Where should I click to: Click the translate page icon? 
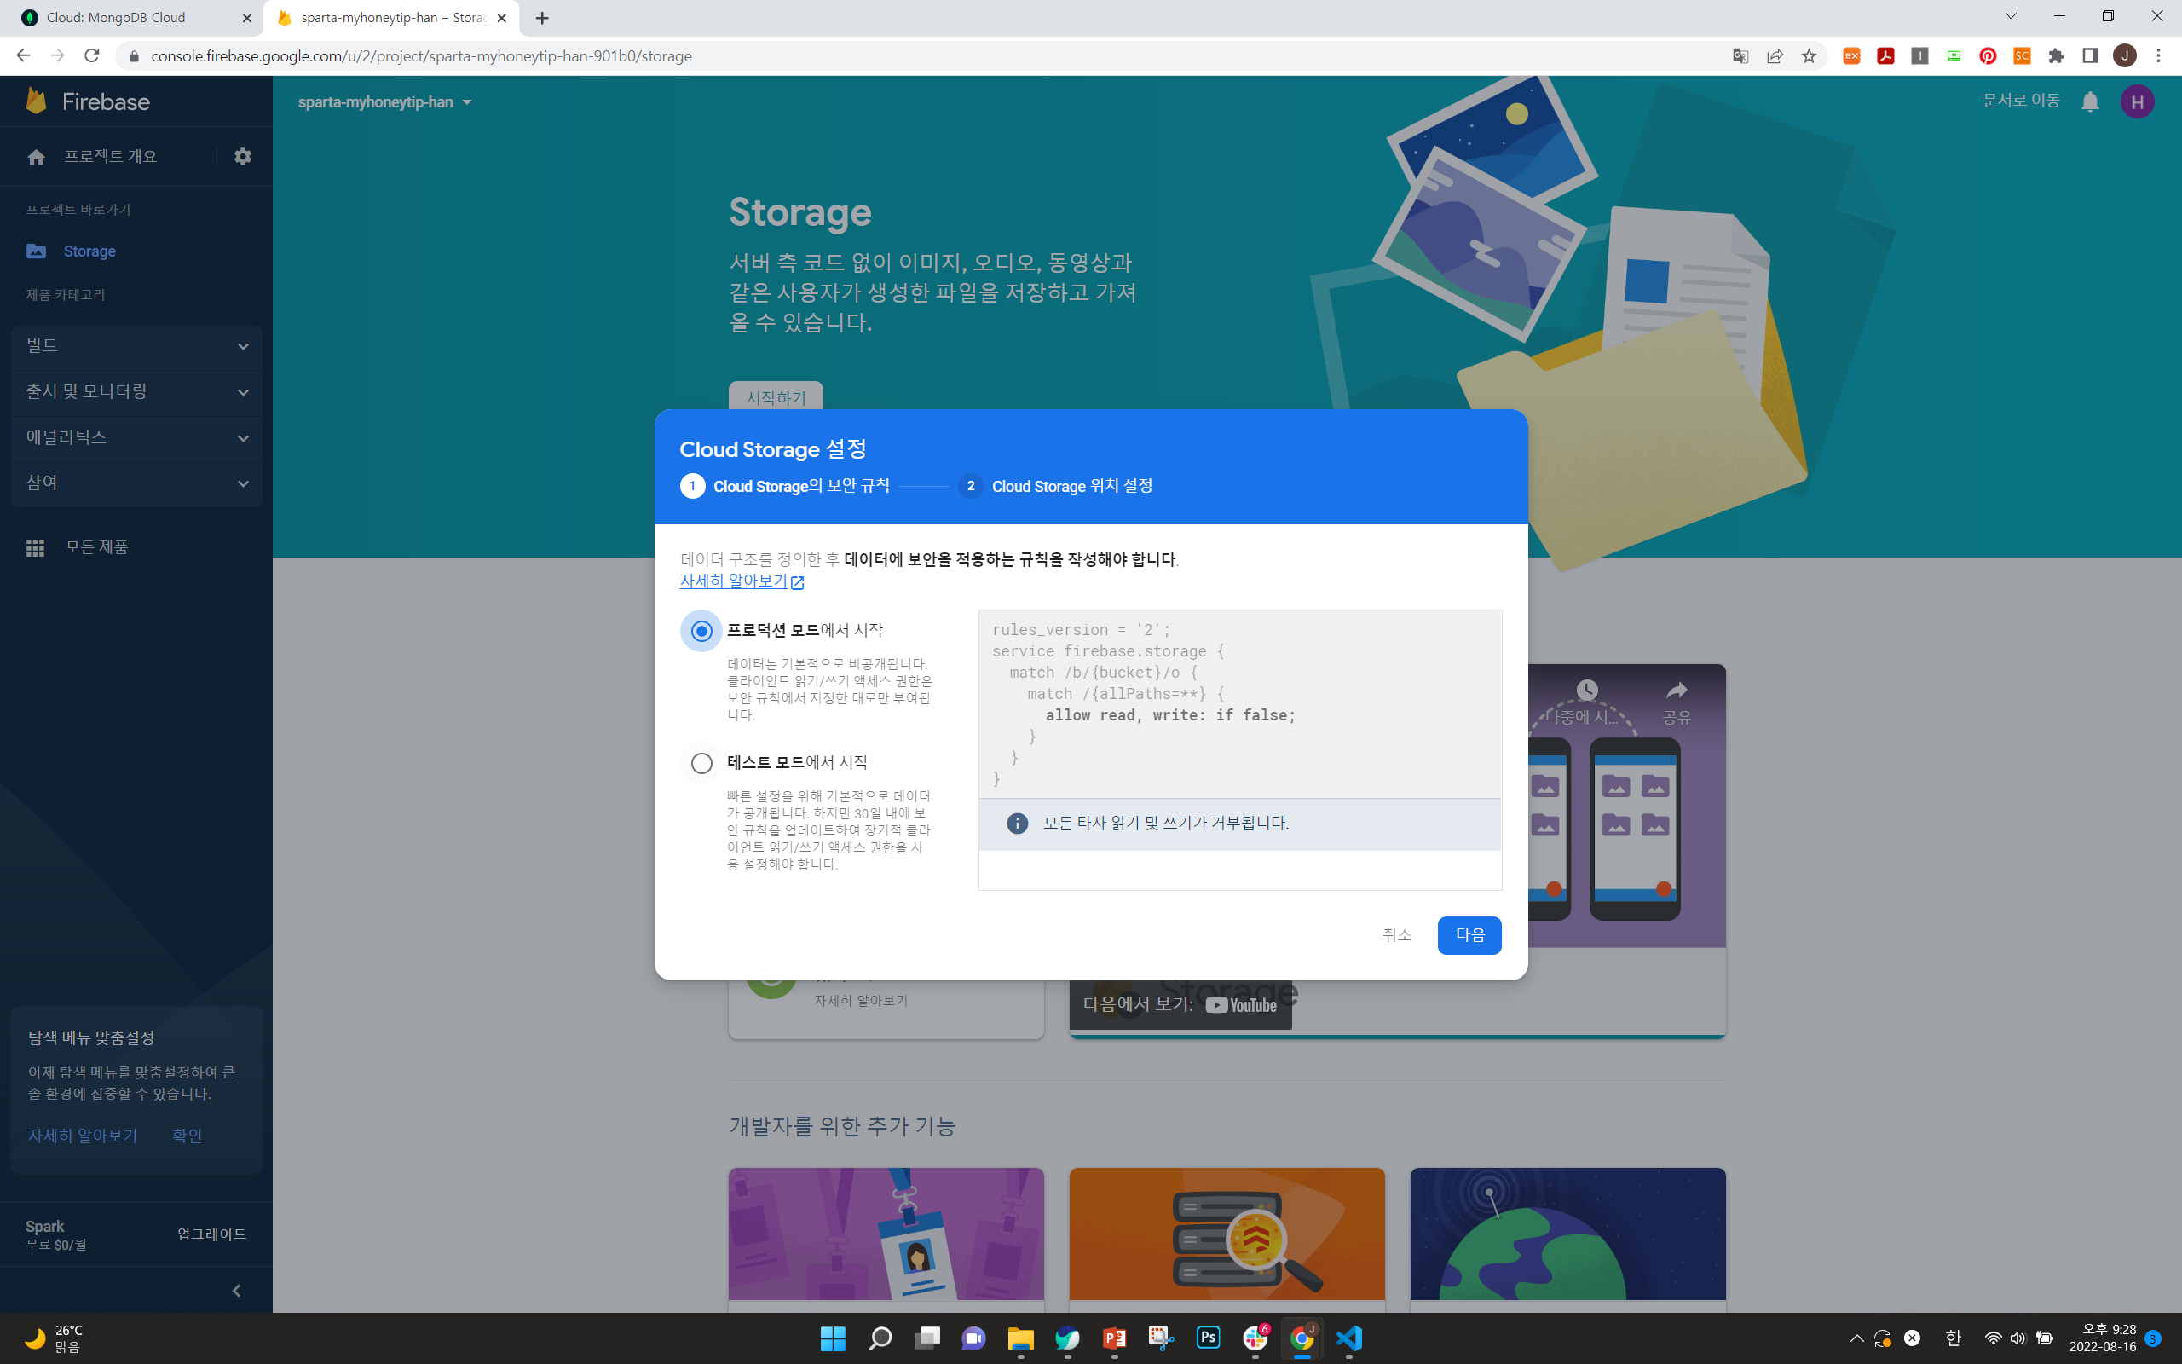click(x=1740, y=56)
